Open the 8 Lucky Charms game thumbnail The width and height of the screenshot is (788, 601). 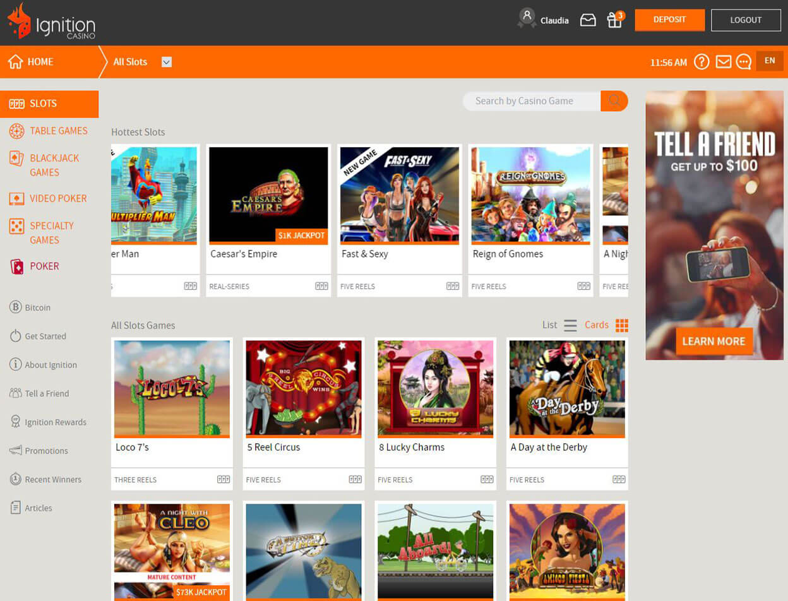435,388
